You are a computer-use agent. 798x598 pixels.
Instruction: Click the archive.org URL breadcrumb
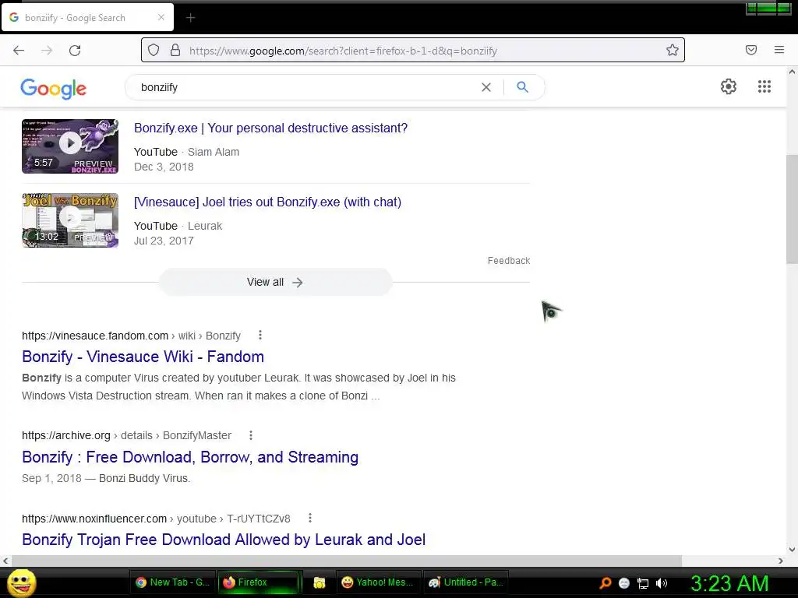coord(127,436)
